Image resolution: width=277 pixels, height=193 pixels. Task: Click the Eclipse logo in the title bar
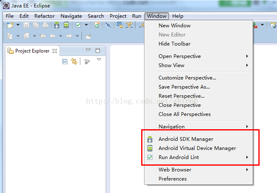(x=6, y=6)
